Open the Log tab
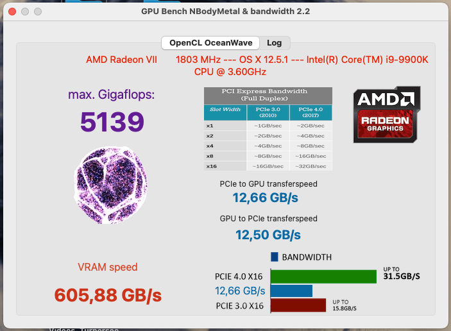The height and width of the screenshot is (331, 451). 274,43
